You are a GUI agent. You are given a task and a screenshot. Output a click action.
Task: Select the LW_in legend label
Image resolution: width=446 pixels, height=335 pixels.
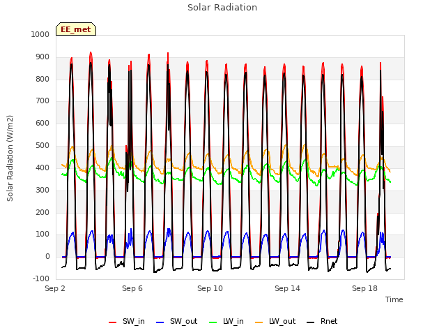click(x=233, y=321)
